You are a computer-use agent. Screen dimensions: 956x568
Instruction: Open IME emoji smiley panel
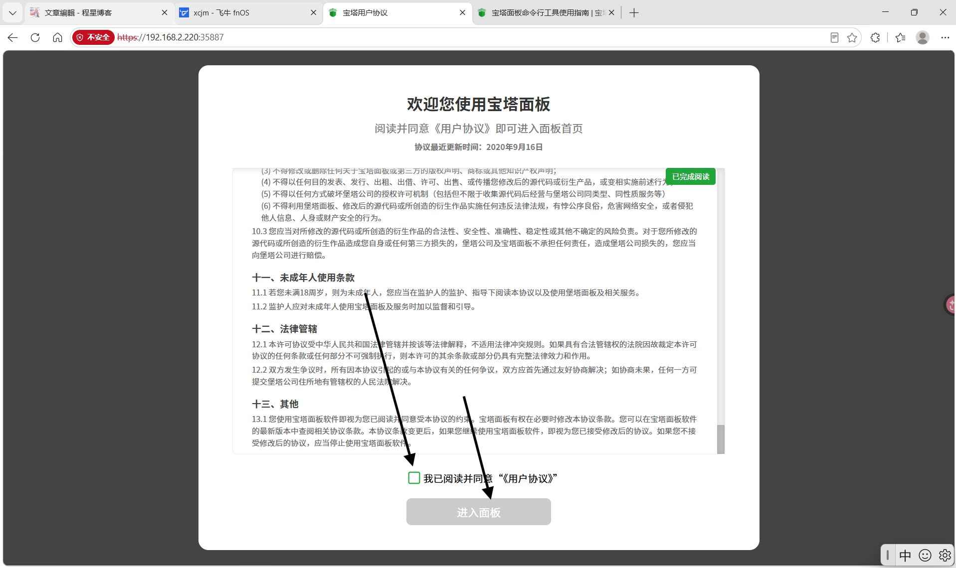click(x=925, y=555)
